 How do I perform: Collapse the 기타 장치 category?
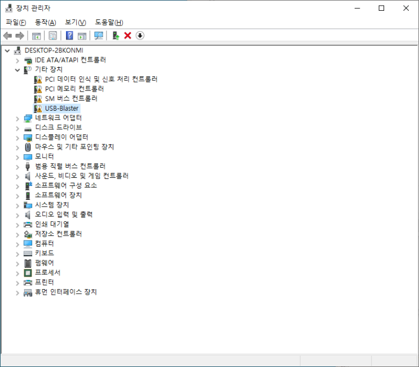(17, 70)
